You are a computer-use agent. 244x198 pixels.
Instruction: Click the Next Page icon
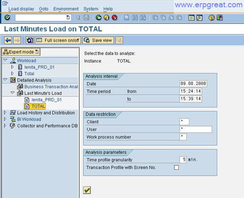[x=171, y=18]
